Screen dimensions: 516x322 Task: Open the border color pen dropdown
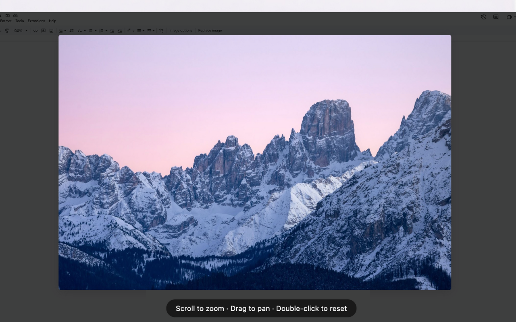coord(130,31)
